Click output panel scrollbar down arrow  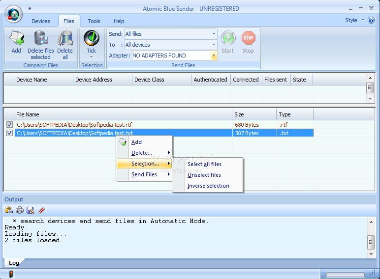click(371, 254)
